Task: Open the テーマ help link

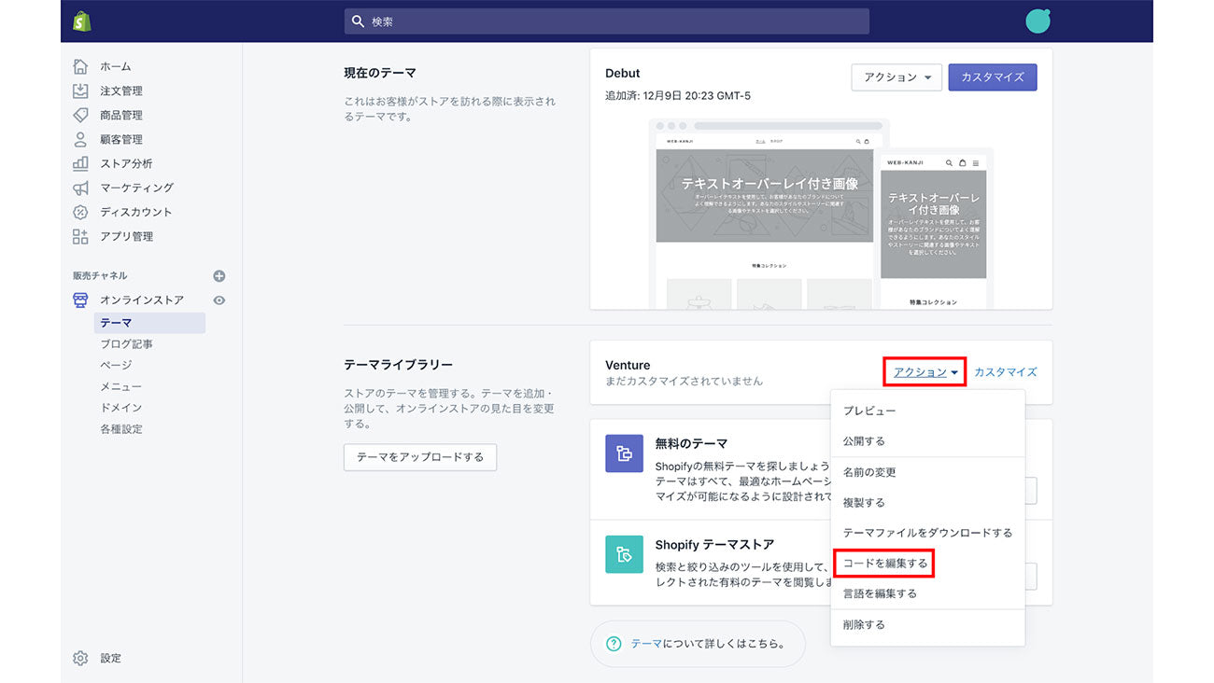Action: [x=646, y=644]
